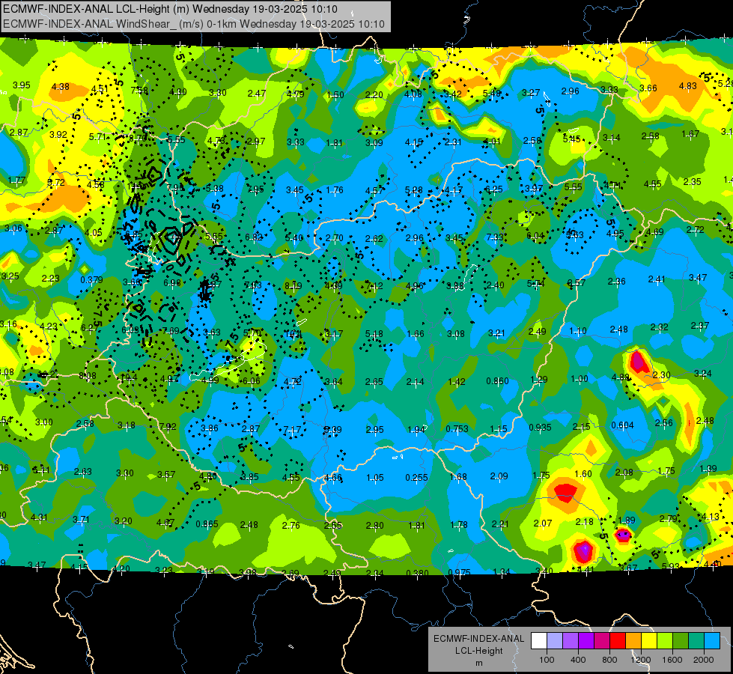
Task: Click the wind shear value 0.753
Action: pyautogui.click(x=457, y=429)
